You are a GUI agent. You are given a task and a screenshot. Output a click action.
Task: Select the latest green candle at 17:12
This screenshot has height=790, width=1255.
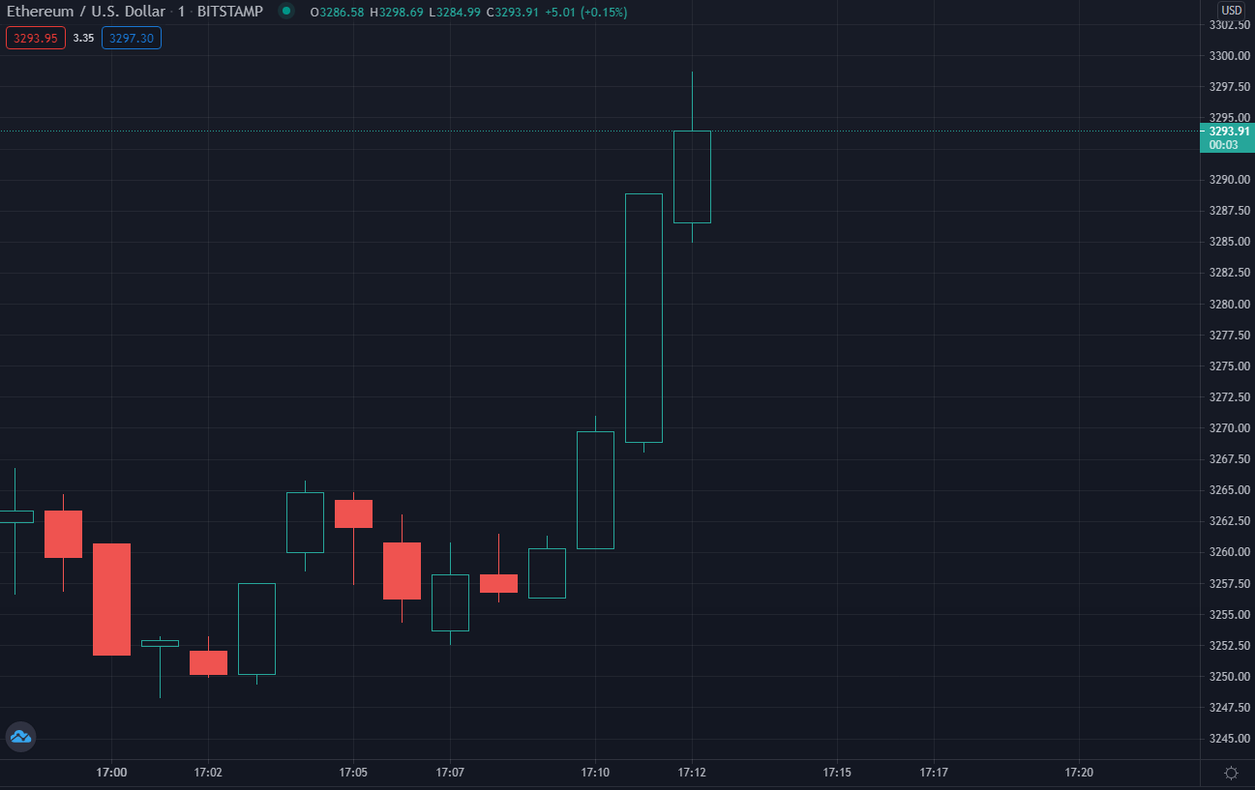tap(692, 177)
